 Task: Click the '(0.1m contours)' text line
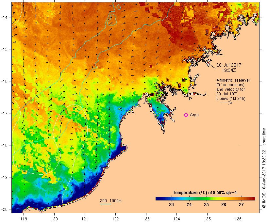tap(230, 85)
